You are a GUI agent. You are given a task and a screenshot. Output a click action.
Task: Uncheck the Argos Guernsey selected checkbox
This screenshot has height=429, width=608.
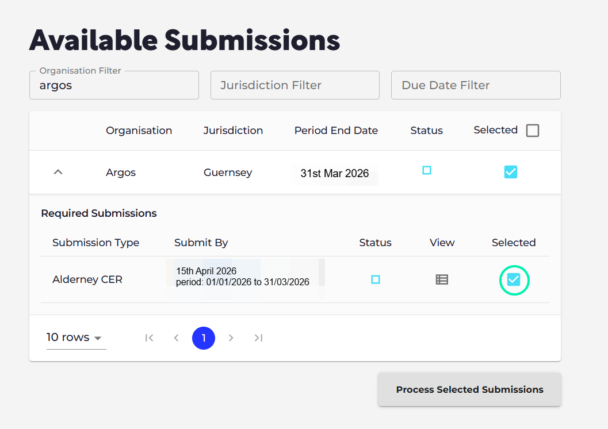coord(511,172)
